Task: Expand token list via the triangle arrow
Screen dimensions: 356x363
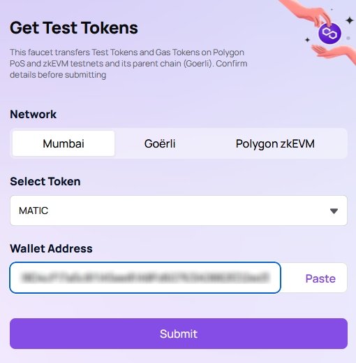Action: point(334,211)
